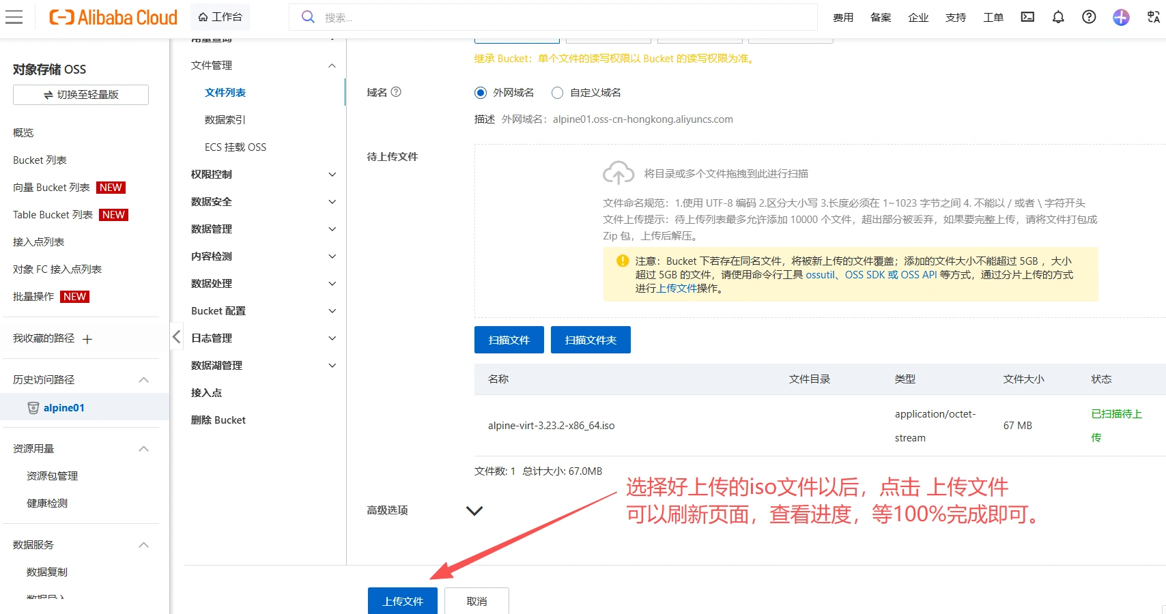Select the 自定义域名 radio option
The image size is (1166, 614).
pos(557,93)
